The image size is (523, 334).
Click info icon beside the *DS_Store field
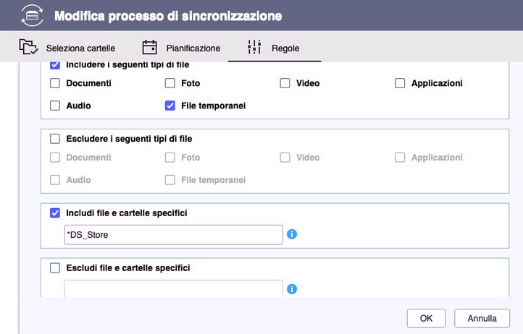[293, 234]
